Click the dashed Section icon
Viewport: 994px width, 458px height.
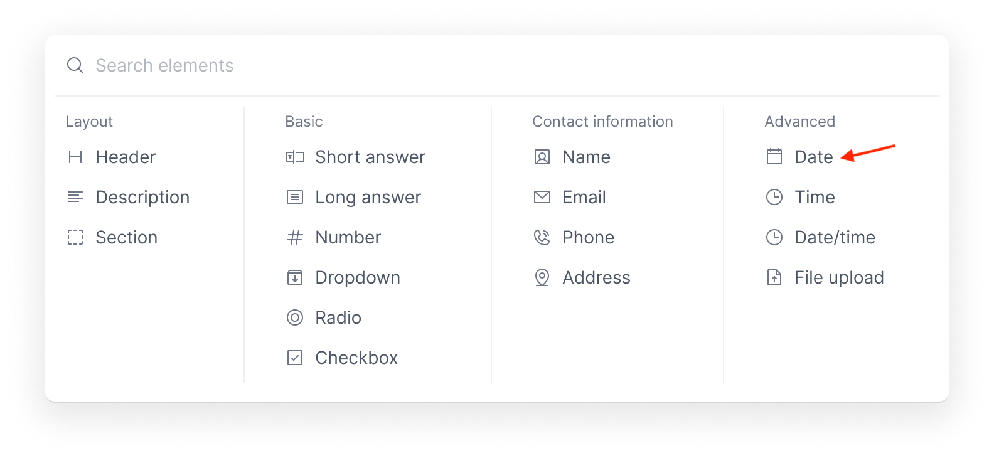(75, 237)
